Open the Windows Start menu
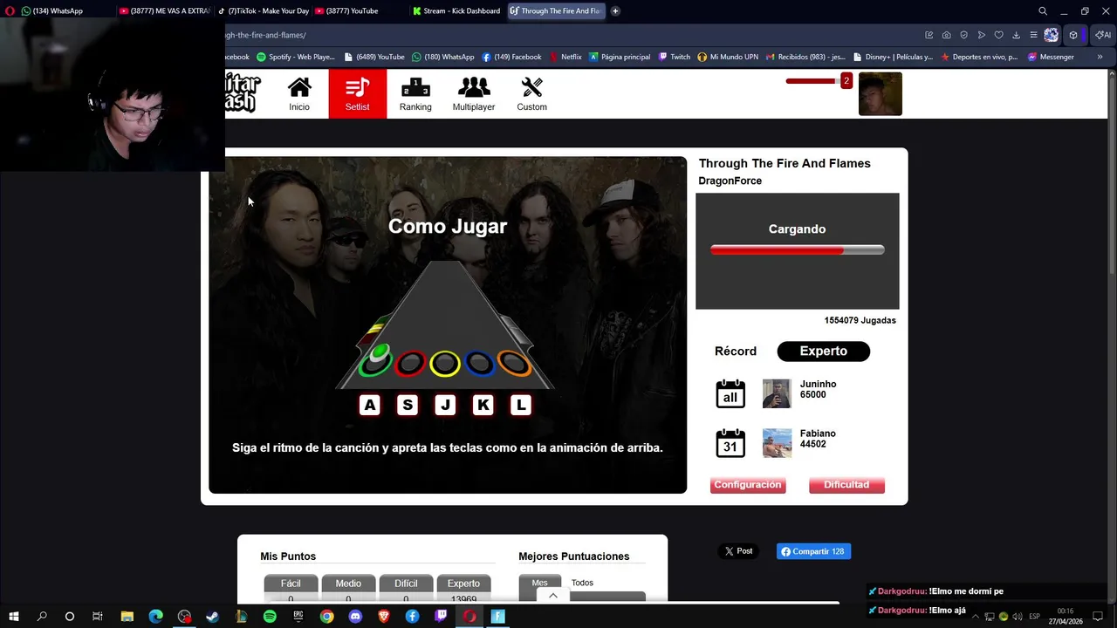1117x628 pixels. [14, 617]
